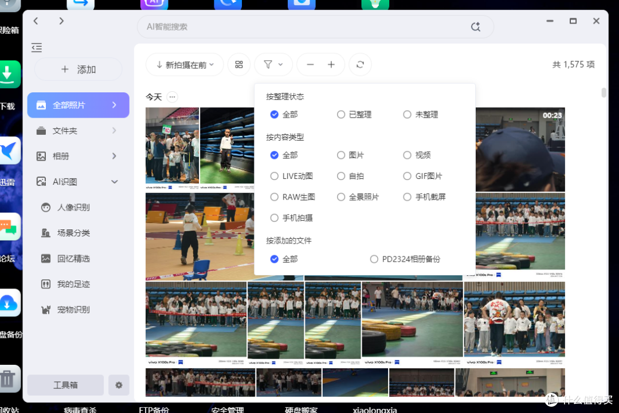This screenshot has width=619, height=413.
Task: Decrease thumbnail size with minus
Action: (310, 65)
